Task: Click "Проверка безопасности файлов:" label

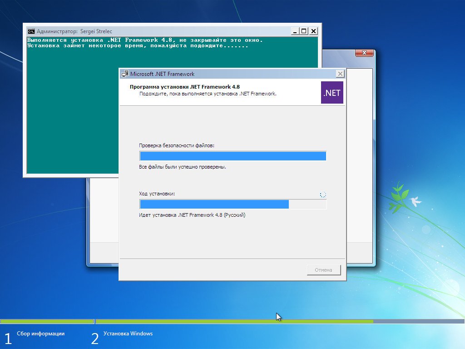Action: pos(177,145)
